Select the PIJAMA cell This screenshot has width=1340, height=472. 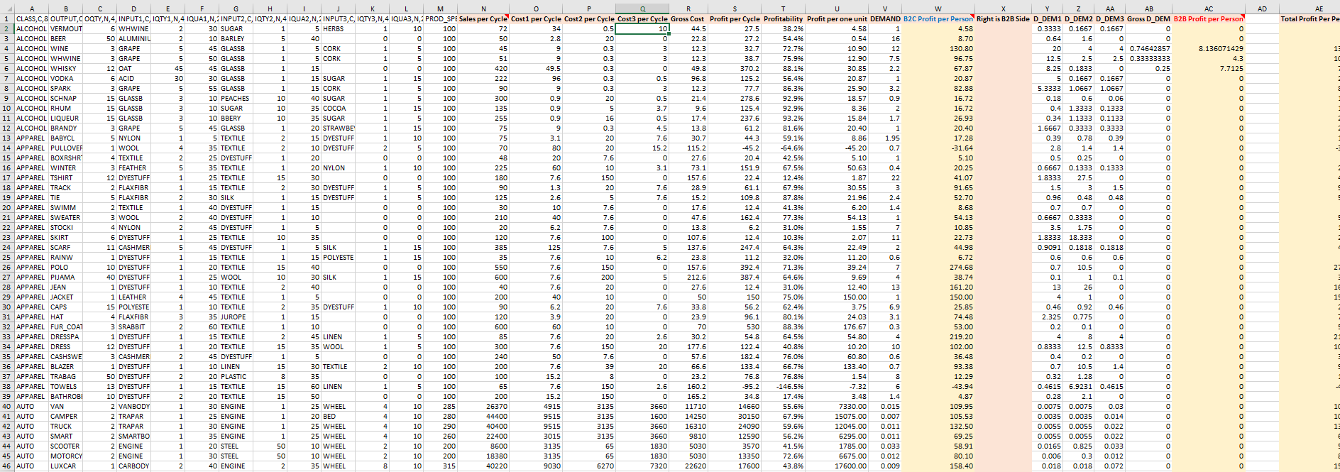pos(66,278)
